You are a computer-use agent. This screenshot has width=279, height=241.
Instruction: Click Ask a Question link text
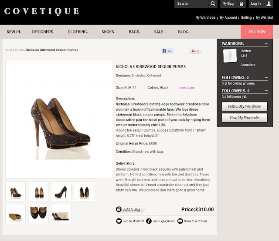pyautogui.click(x=164, y=221)
